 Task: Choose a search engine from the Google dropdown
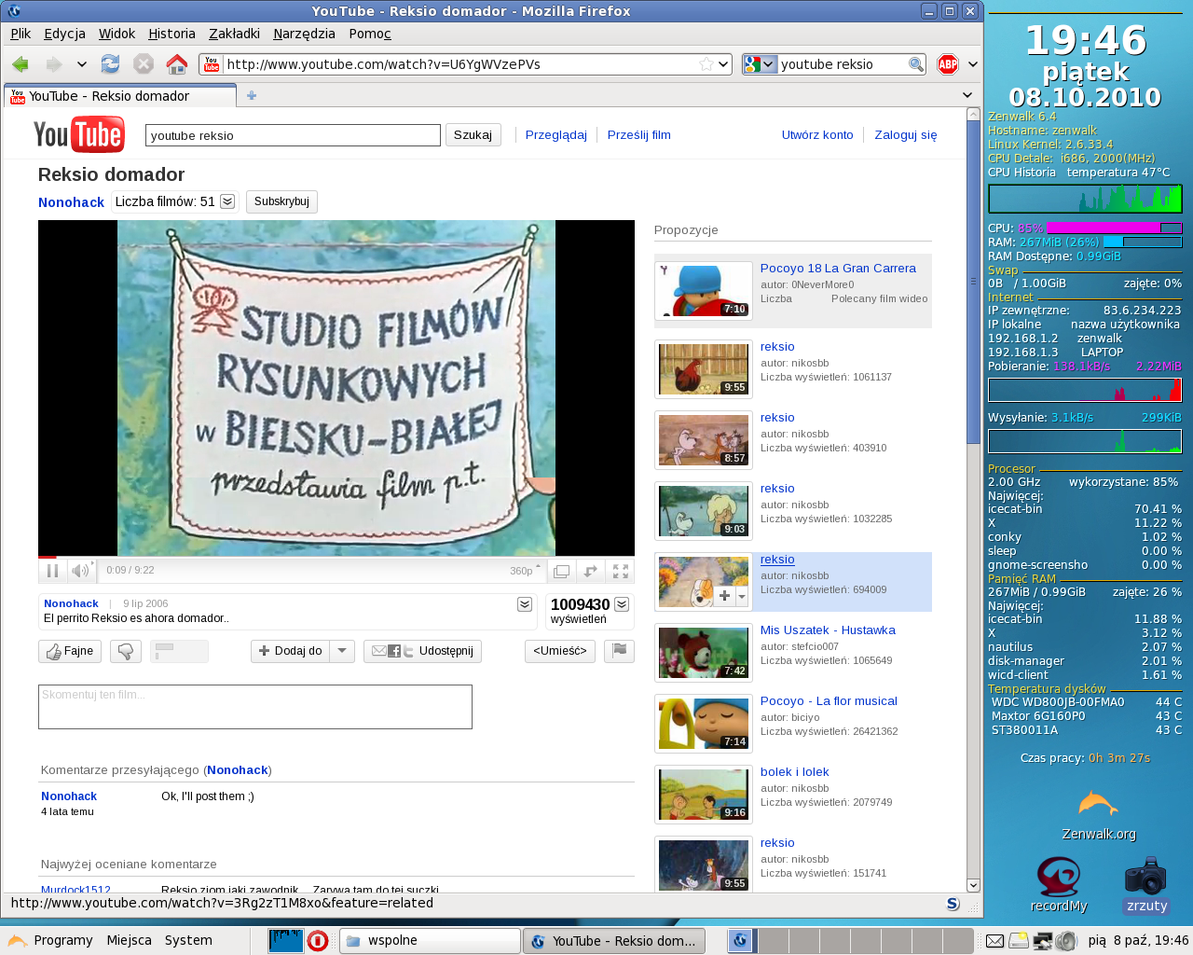coord(760,64)
